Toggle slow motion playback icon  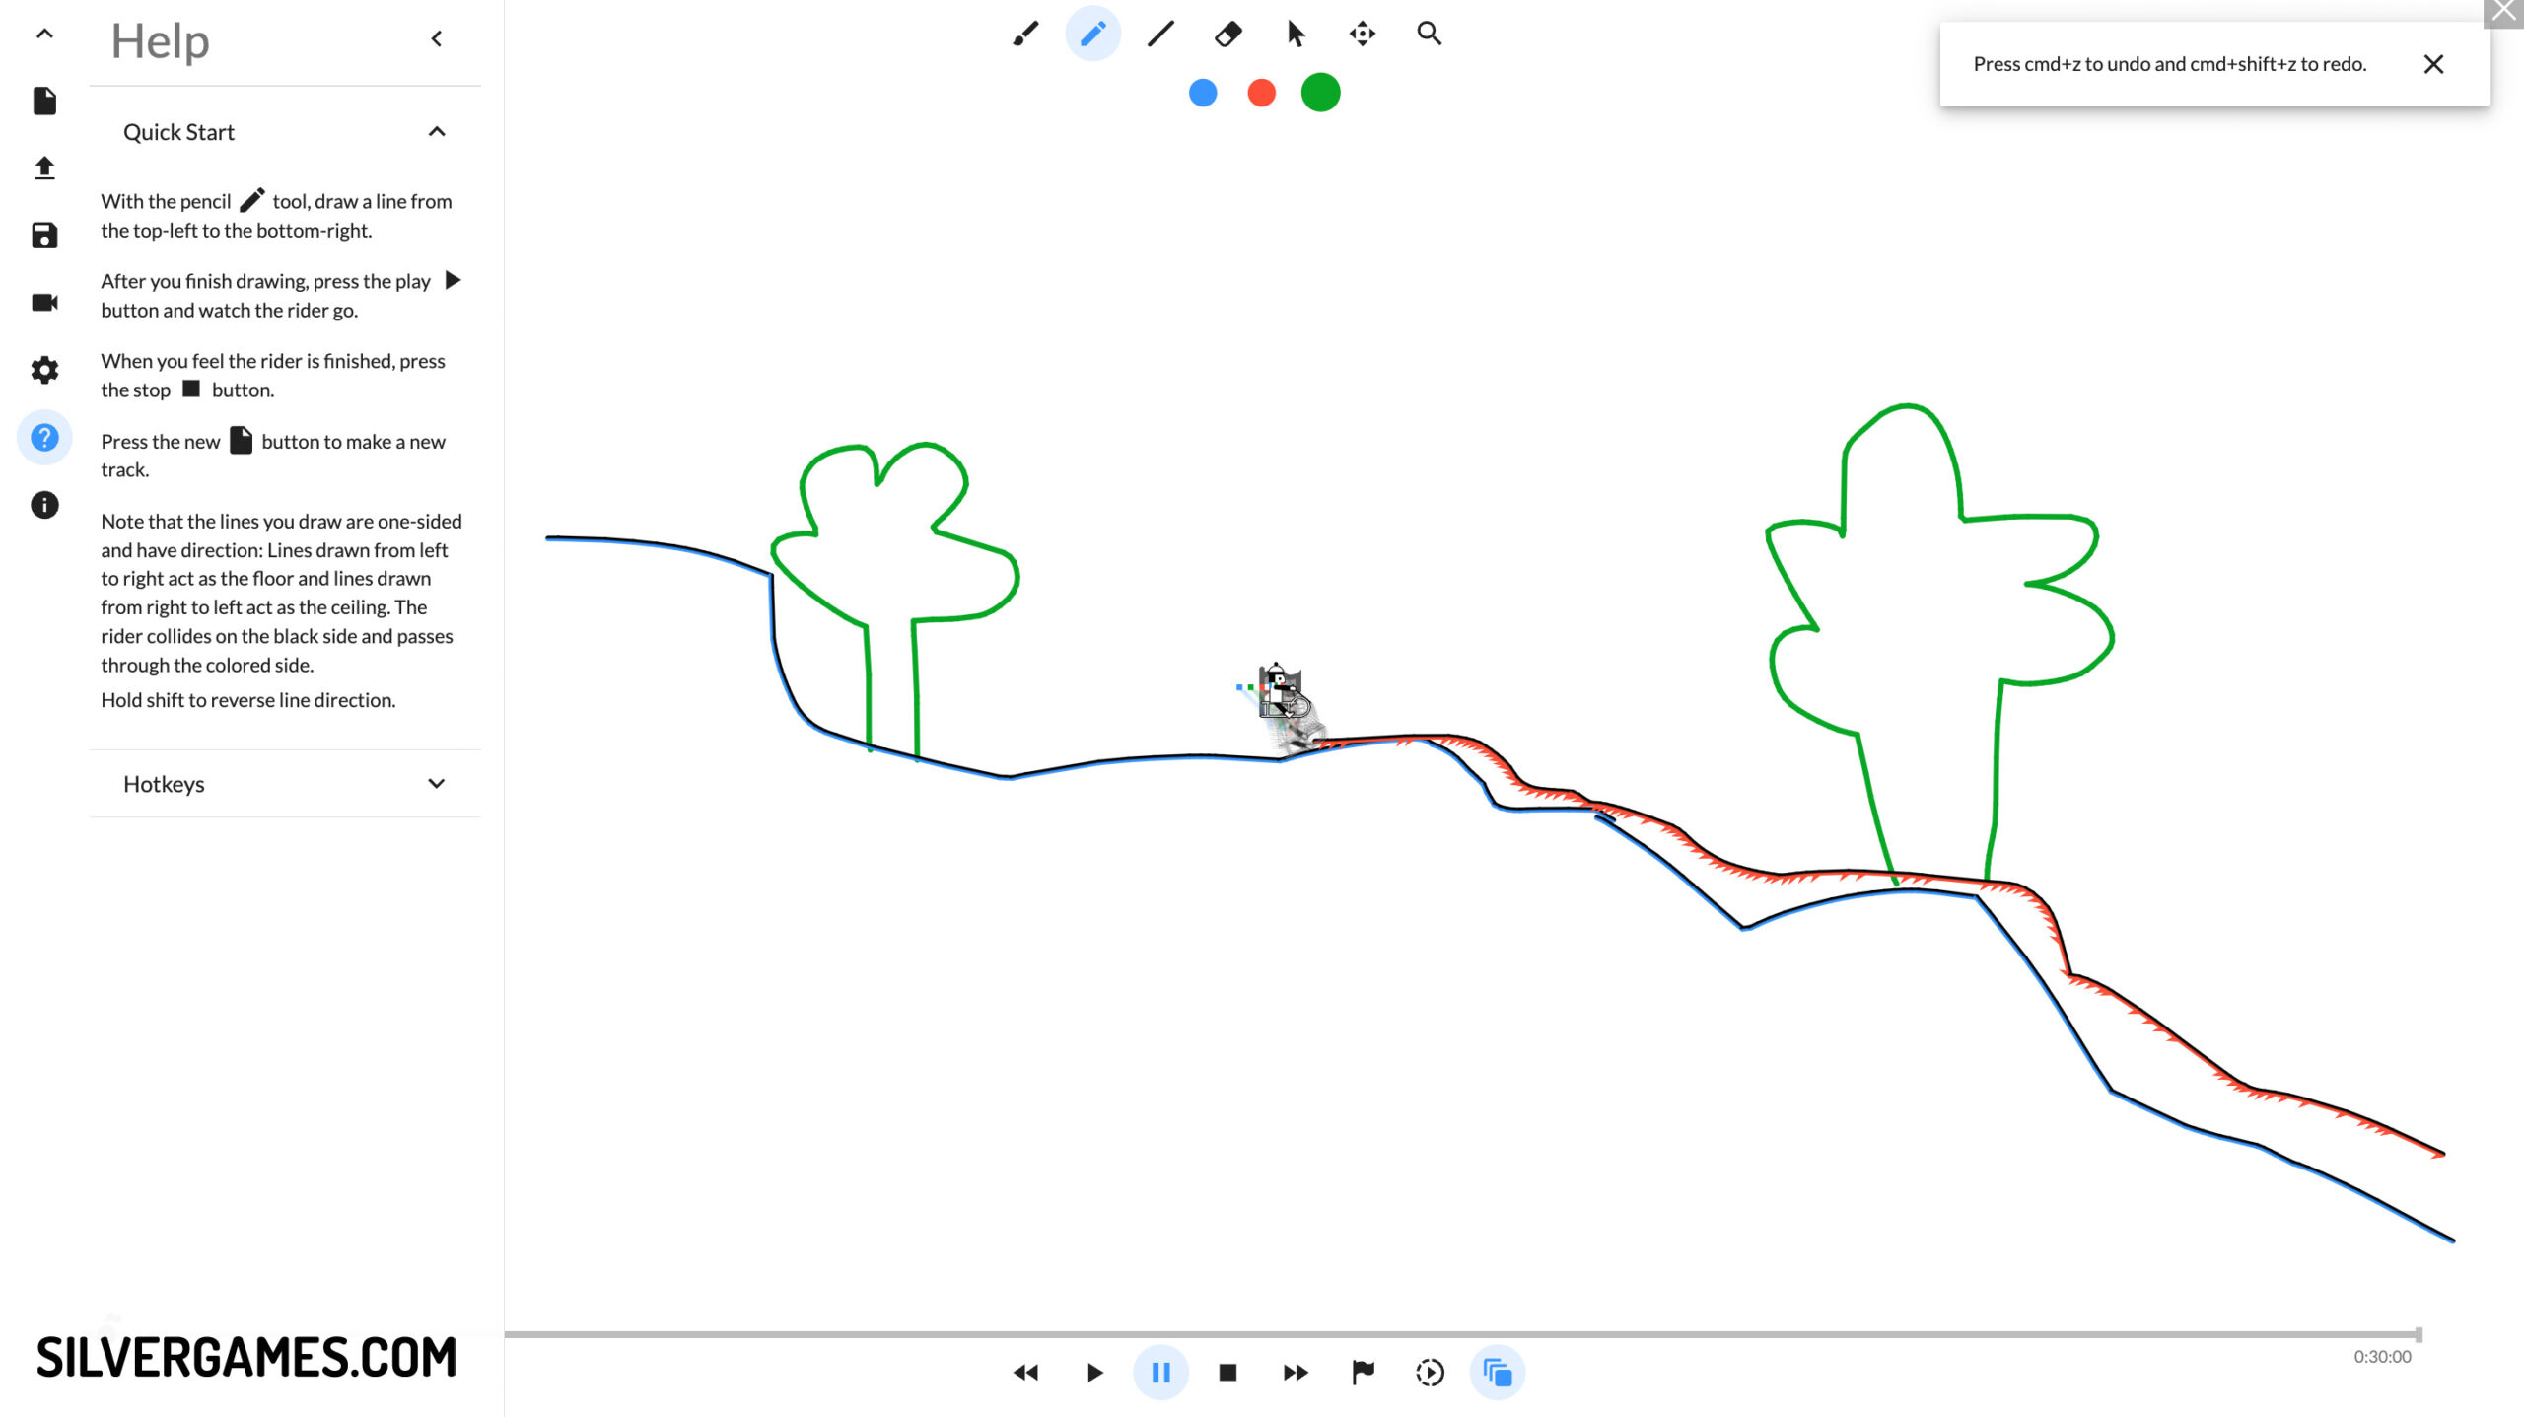(x=1430, y=1373)
